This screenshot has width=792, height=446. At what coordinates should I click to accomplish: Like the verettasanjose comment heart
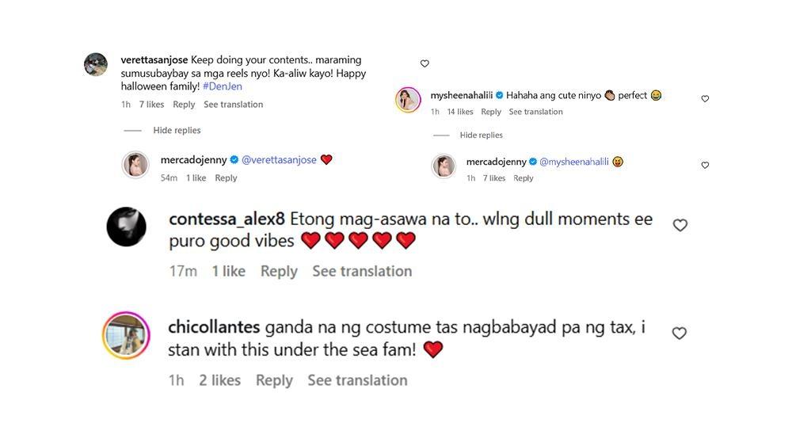[425, 63]
